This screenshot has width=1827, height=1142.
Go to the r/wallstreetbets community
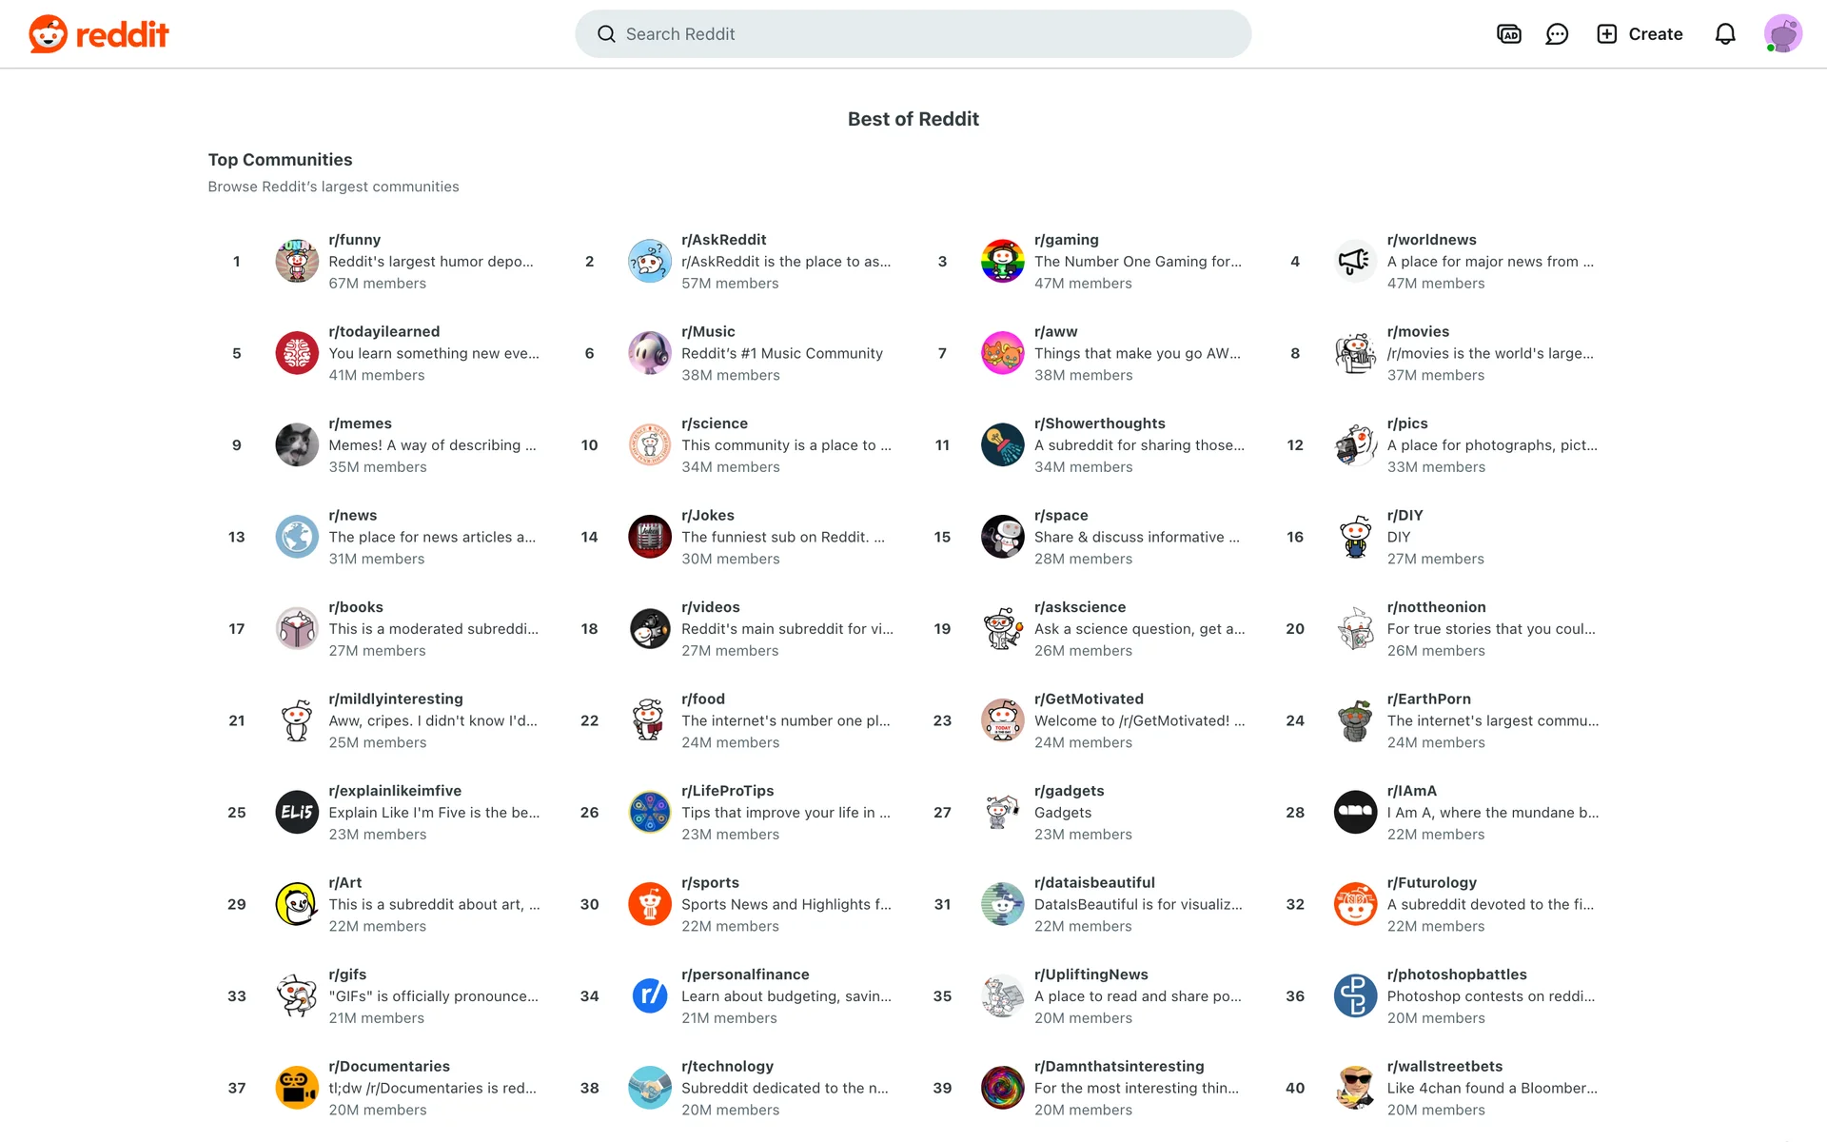[1444, 1067]
